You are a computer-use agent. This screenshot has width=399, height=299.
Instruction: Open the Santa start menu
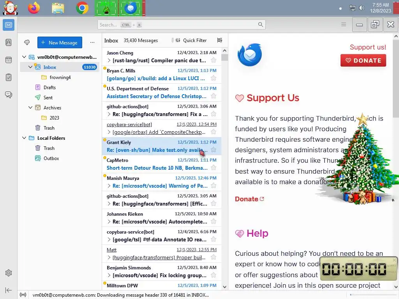10,8
